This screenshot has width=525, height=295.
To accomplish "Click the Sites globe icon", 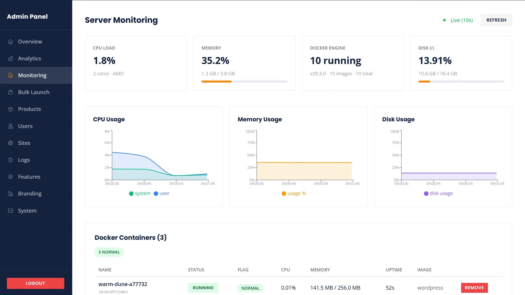I will (x=10, y=143).
